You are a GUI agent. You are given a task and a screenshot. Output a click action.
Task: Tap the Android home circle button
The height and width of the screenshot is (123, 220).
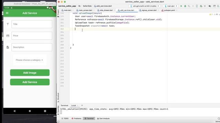point(30,111)
